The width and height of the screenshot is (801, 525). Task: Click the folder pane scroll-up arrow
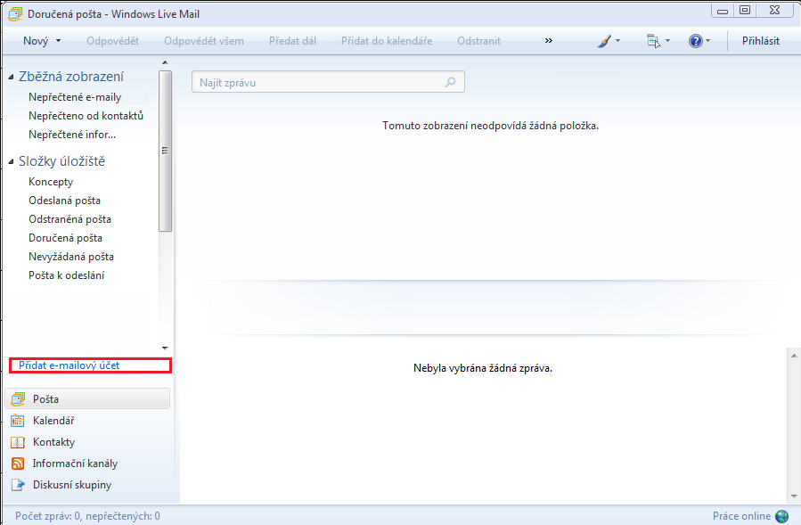pos(165,62)
